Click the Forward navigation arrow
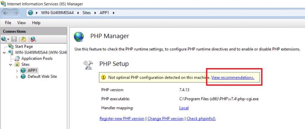Screen dimensions: 305x129 tap(16, 13)
